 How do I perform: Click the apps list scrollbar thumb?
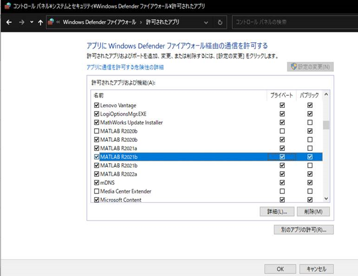326,125
